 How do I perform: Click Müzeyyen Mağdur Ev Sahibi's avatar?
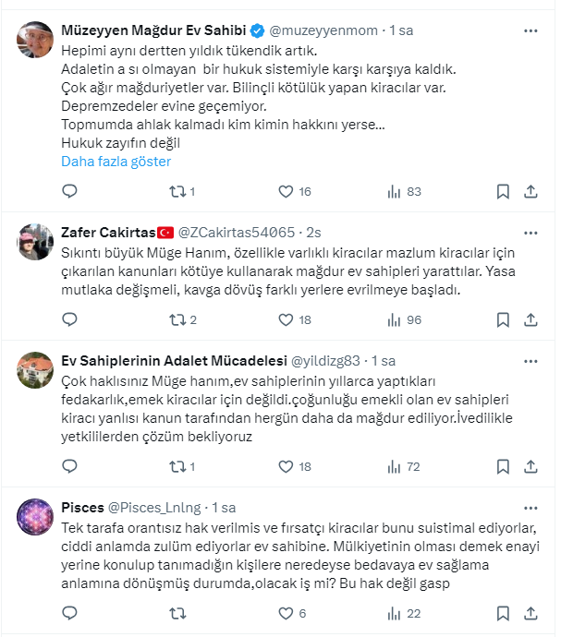[36, 41]
